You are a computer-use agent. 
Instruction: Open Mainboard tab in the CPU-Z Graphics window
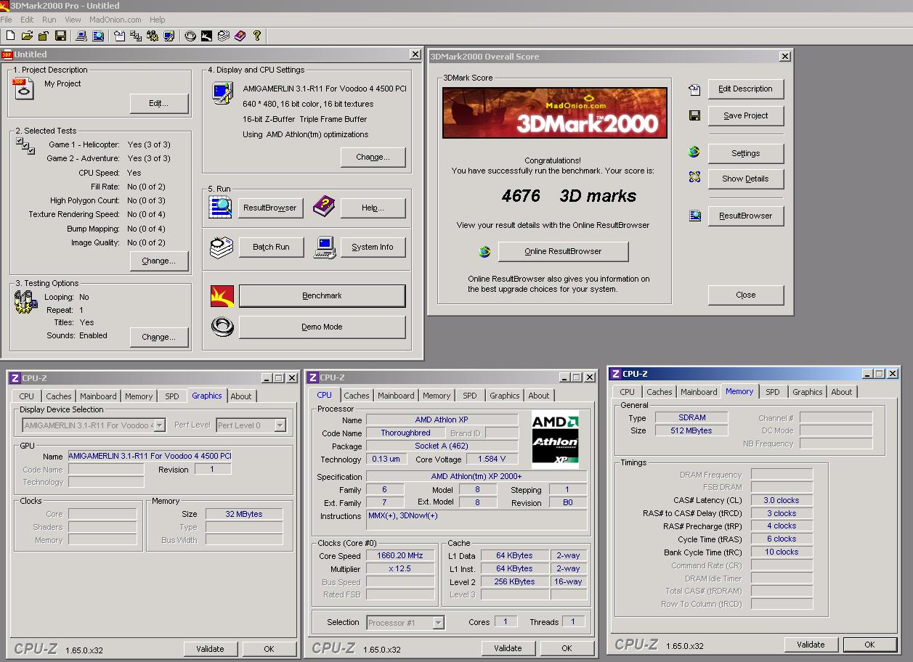point(98,396)
